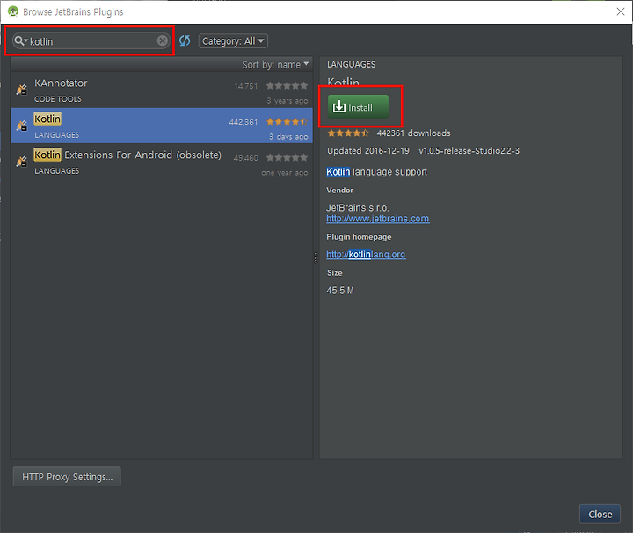The width and height of the screenshot is (633, 533).
Task: Click the star rating under Install button
Action: pyautogui.click(x=348, y=133)
